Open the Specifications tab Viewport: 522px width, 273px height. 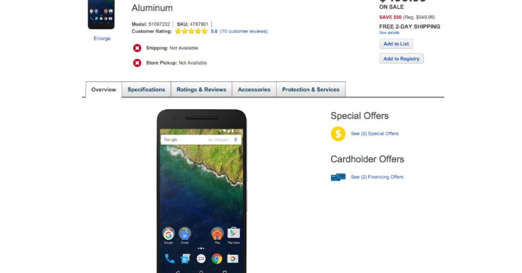tap(146, 90)
